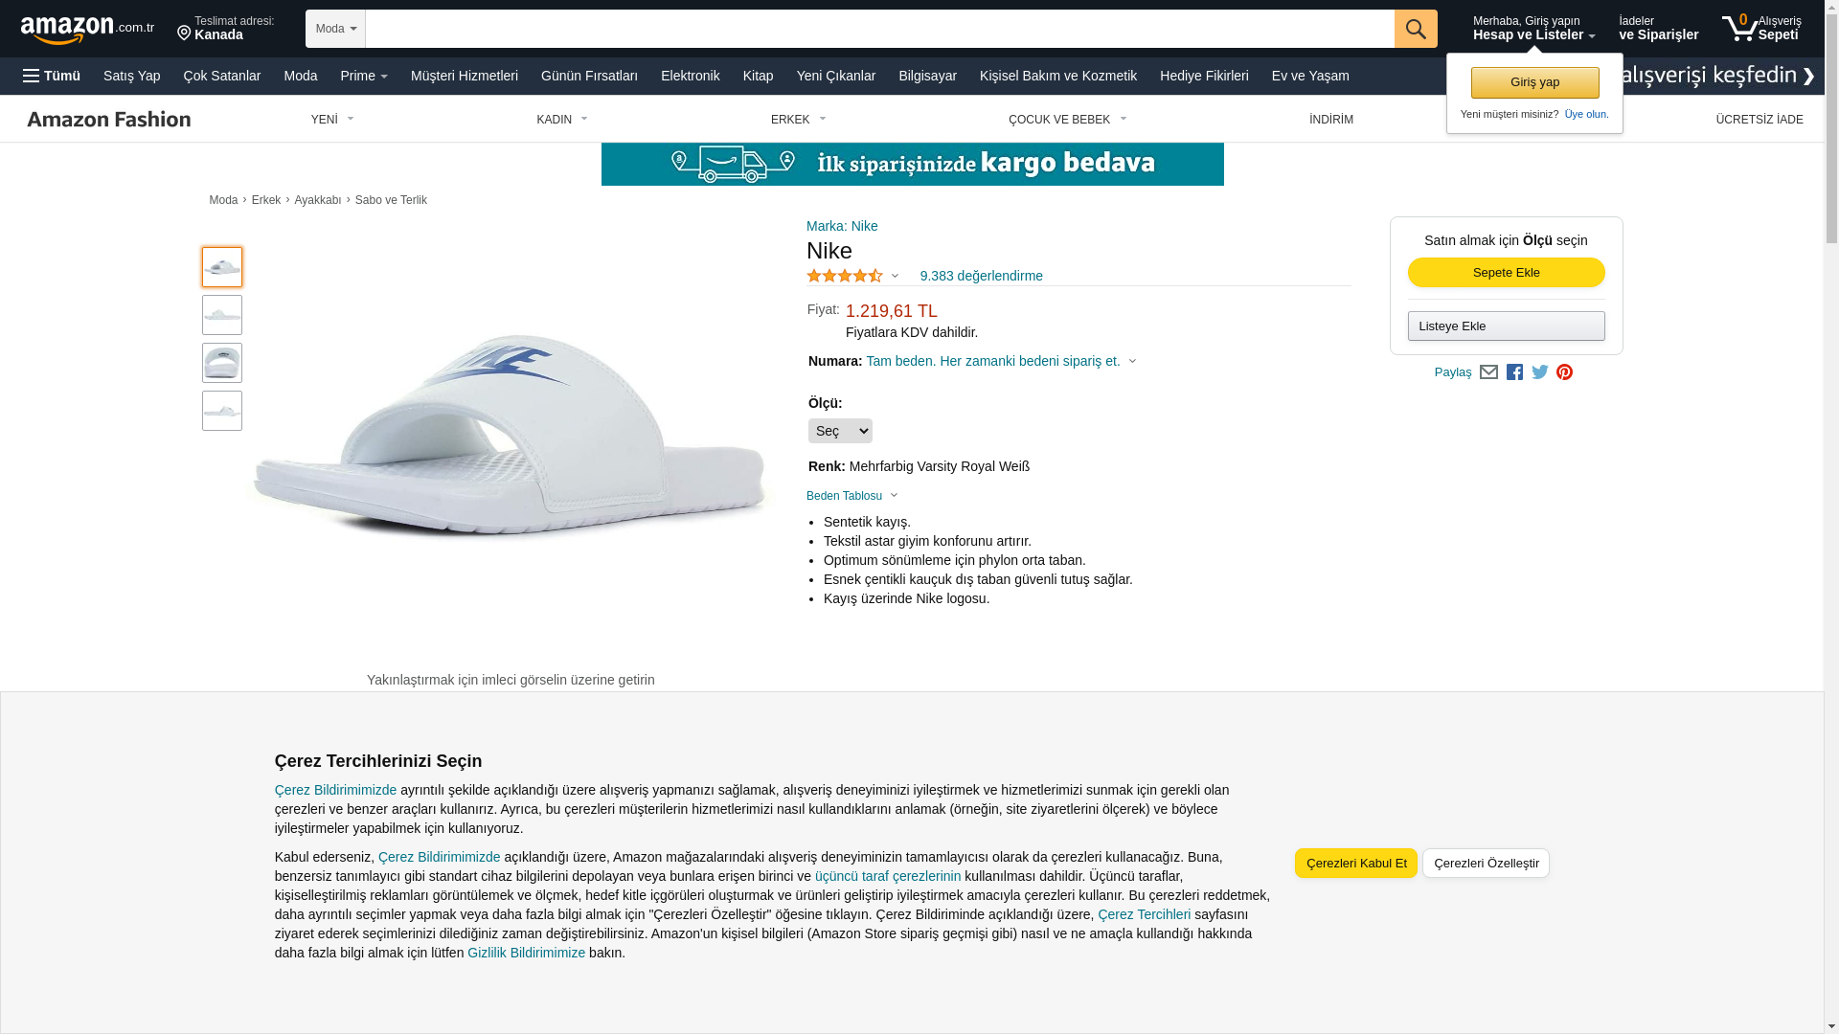Open the Tümü hamburger menu

tap(52, 76)
